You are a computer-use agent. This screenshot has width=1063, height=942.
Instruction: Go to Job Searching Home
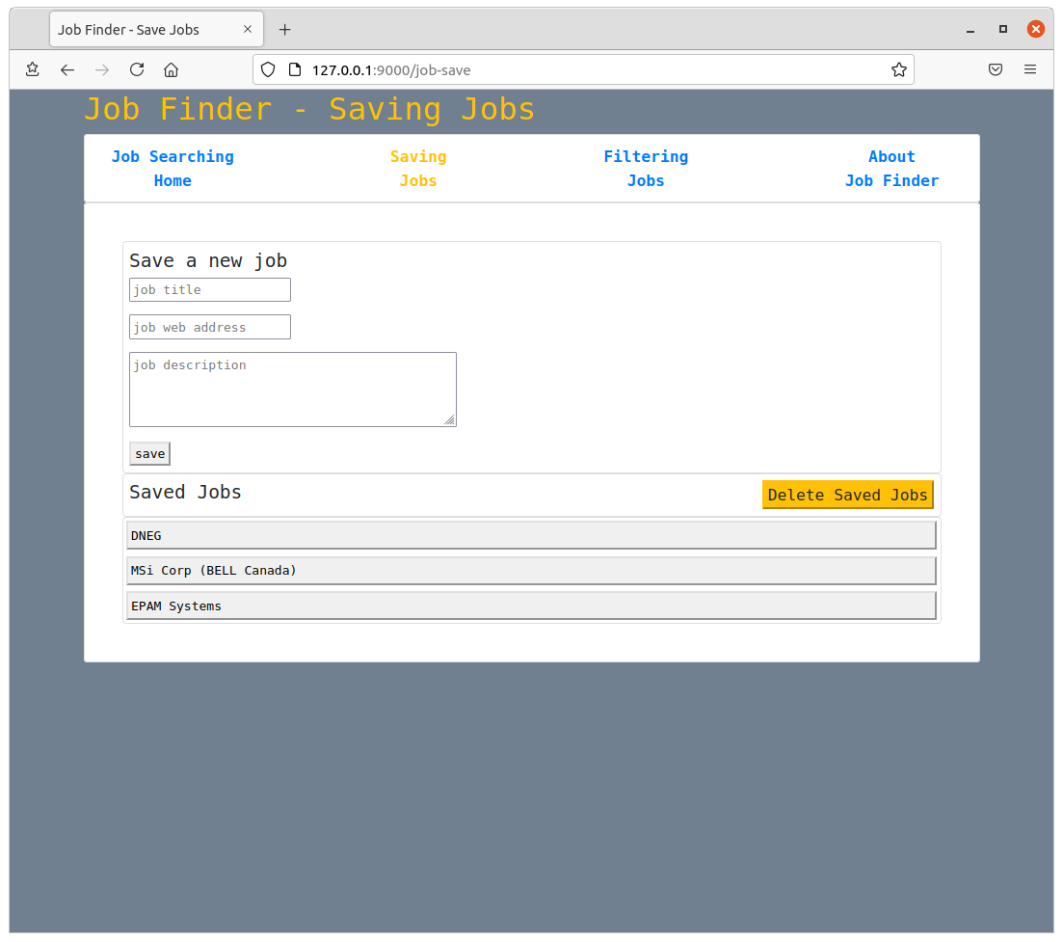[x=173, y=169]
